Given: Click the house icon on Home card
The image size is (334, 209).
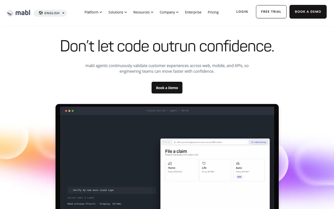Looking at the screenshot, I should (x=170, y=163).
